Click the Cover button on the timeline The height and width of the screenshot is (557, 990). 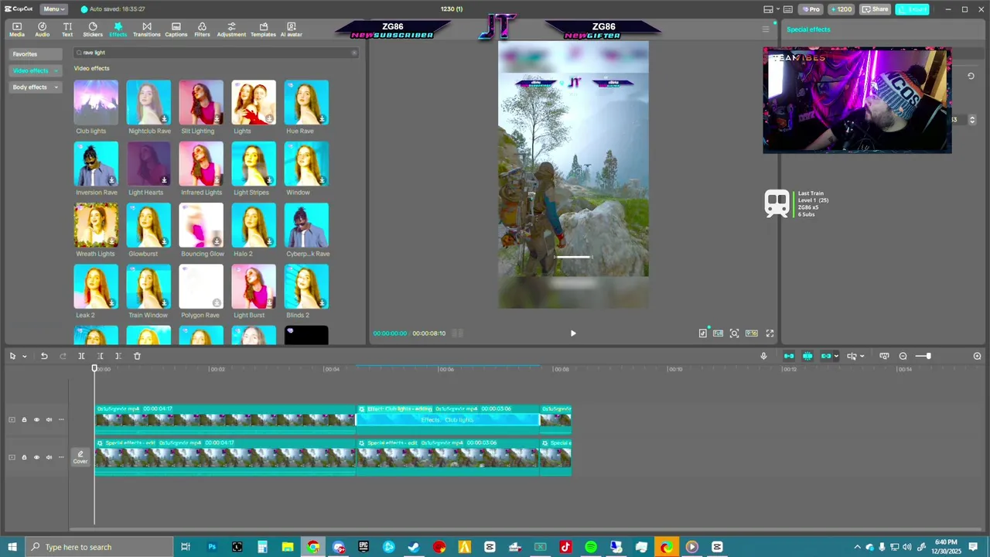[x=80, y=457]
